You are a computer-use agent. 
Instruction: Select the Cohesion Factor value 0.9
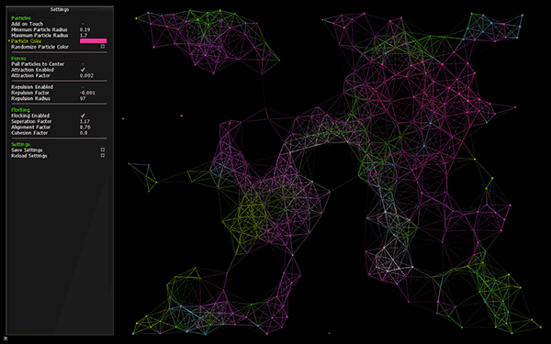point(84,133)
